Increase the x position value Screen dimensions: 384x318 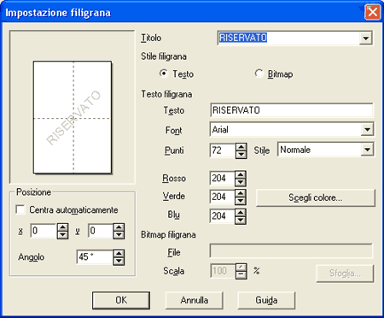coord(62,227)
